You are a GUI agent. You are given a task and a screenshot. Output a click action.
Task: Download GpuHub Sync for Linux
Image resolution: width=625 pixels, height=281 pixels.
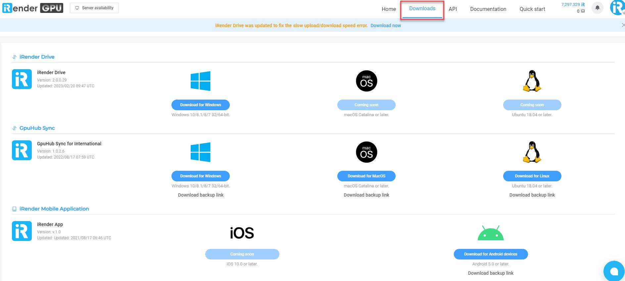click(532, 176)
